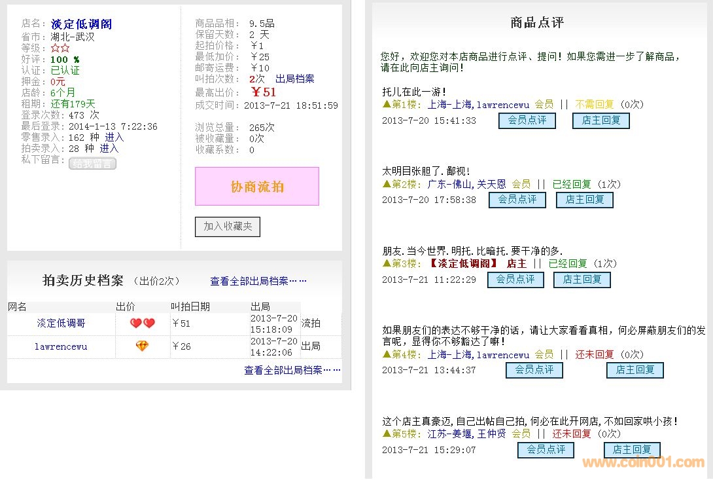Image resolution: width=713 pixels, height=480 pixels.
Task: Open the shop name link 淡定低调阁
Action: (81, 24)
